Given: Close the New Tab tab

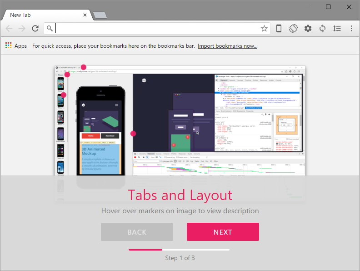Looking at the screenshot, I should [85, 15].
